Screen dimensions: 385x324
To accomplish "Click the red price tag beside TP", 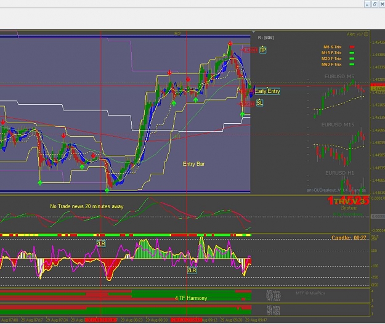I will click(249, 50).
